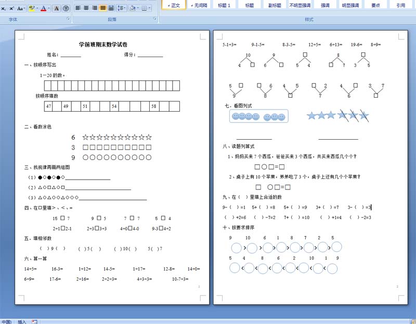The height and width of the screenshot is (324, 416).
Task: Open the Paragraph dialog launcher
Action: click(x=155, y=19)
